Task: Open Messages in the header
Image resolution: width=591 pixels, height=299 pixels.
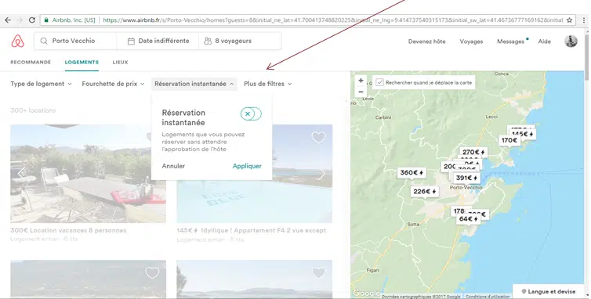Action: pyautogui.click(x=511, y=41)
